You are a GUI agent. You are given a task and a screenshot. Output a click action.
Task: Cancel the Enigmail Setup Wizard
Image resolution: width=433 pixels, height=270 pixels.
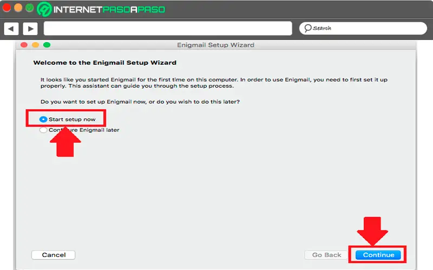coord(54,255)
